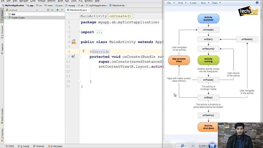Open the Logcat tool window

pyautogui.click(x=23, y=146)
